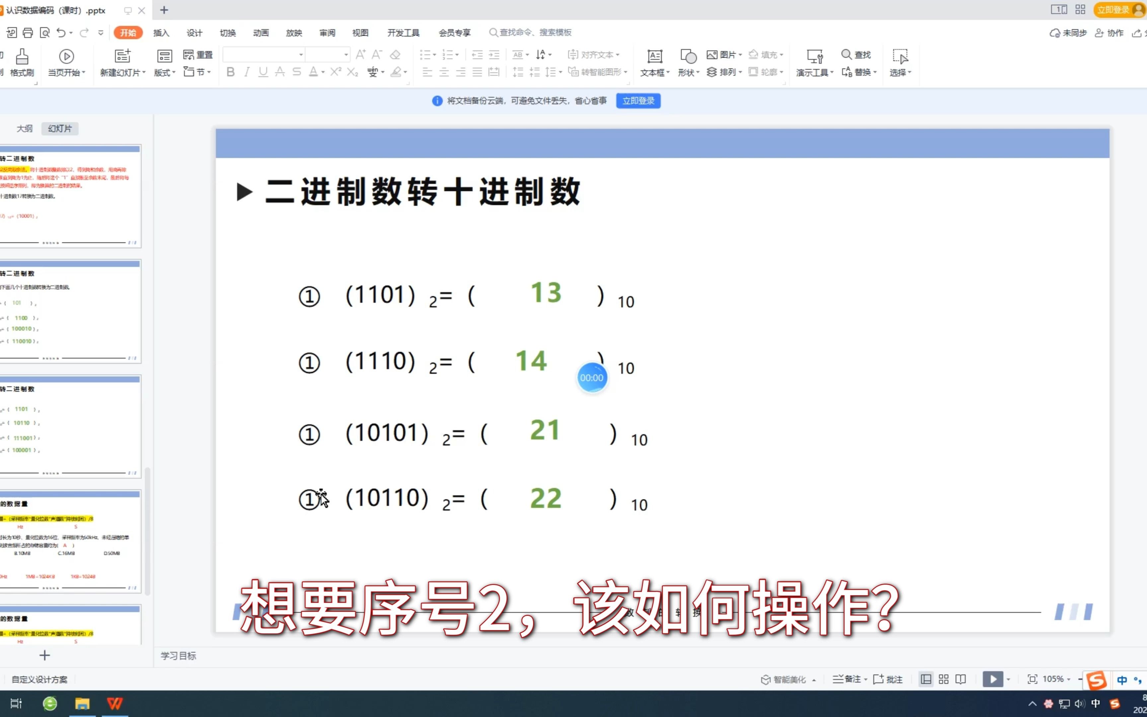Toggle align right paragraph button
Viewport: 1147px width, 717px height.
coord(461,72)
